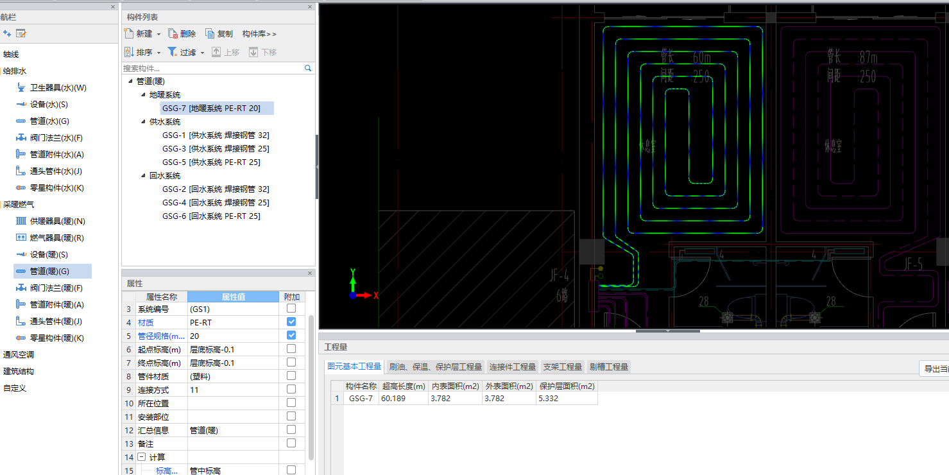949x475 pixels.
Task: Click the add (plus) icon in navigation bar
Action: pos(7,33)
